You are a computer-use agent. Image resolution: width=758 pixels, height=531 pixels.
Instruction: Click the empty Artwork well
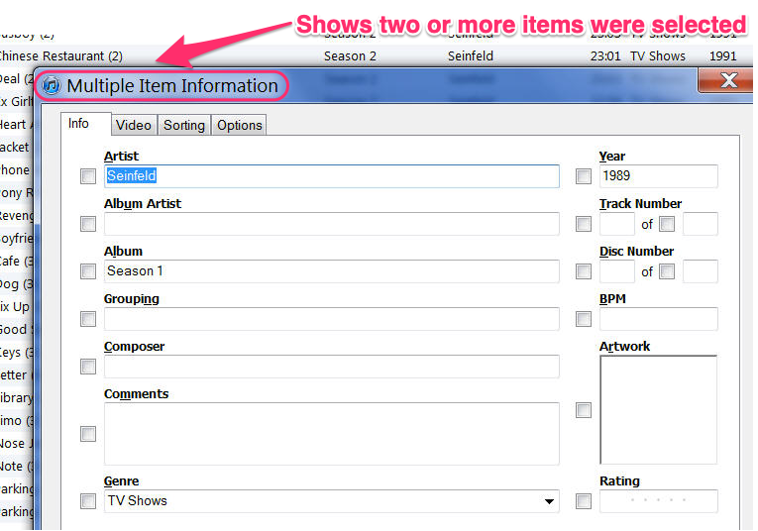click(658, 410)
